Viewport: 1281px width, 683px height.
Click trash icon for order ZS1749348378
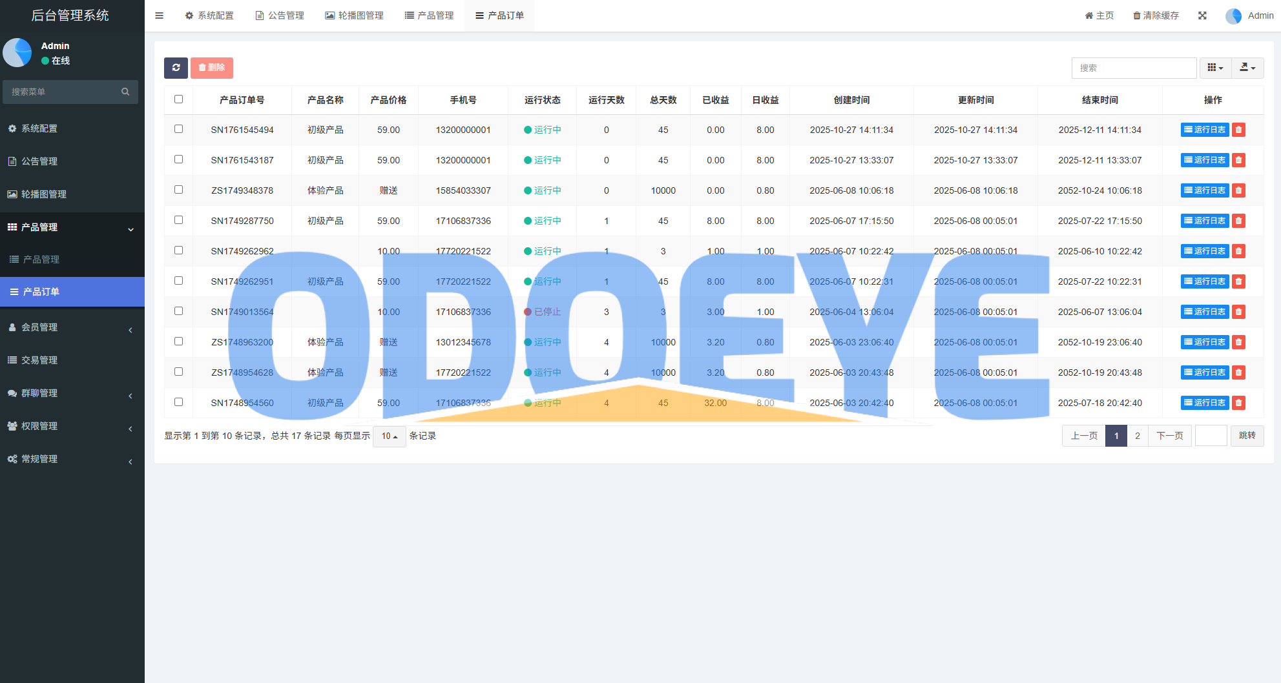(x=1238, y=190)
